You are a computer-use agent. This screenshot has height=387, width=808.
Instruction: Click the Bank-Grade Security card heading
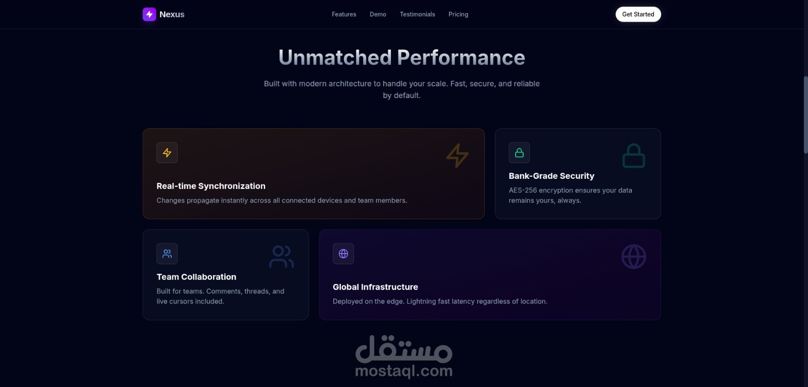click(x=551, y=176)
